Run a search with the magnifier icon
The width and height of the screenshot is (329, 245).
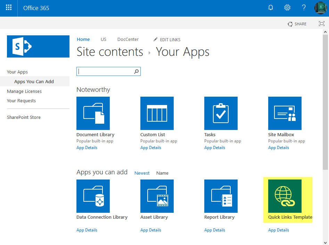pos(136,71)
